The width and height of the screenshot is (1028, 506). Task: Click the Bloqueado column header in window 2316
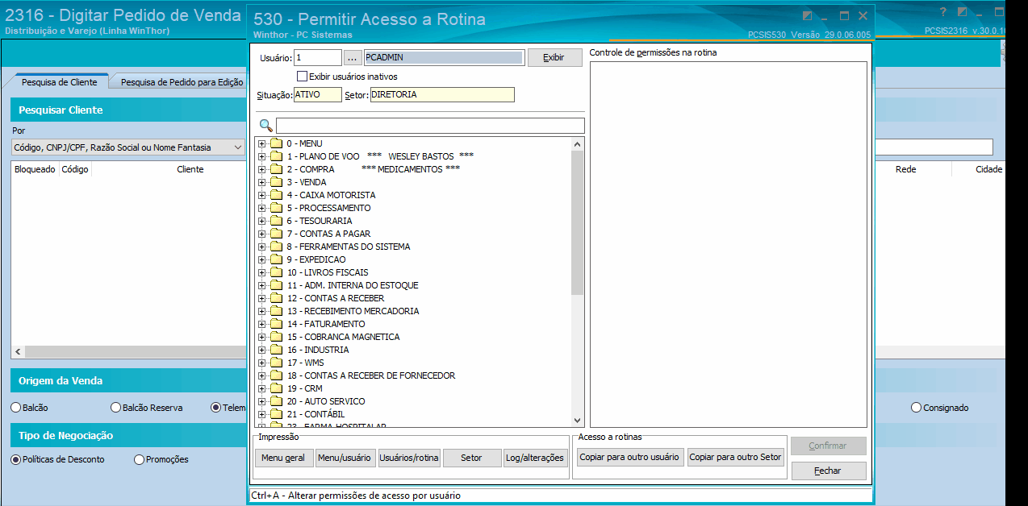35,169
